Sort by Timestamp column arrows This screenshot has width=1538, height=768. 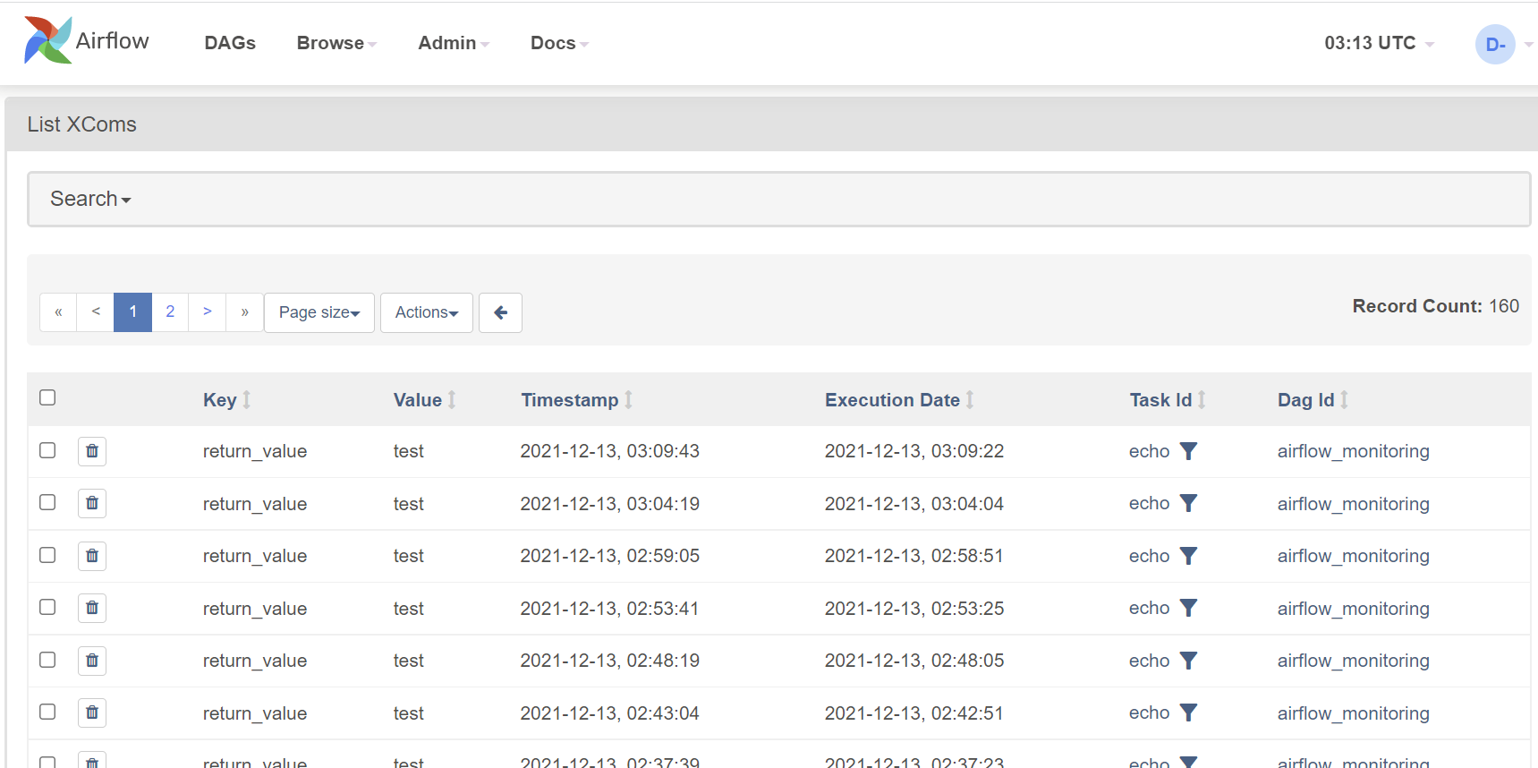click(629, 400)
